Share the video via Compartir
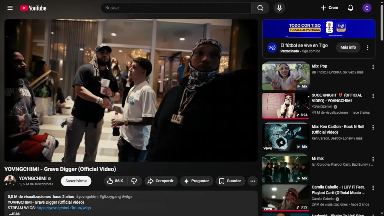The image size is (384, 216). click(x=161, y=181)
